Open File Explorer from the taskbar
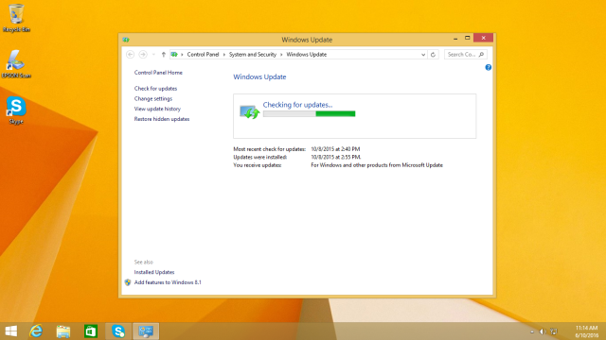The image size is (606, 340). [x=63, y=331]
